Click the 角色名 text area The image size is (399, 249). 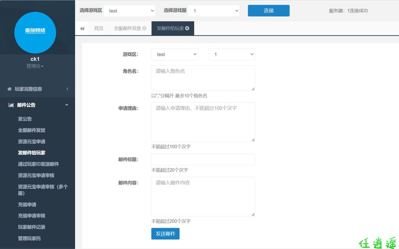click(203, 77)
